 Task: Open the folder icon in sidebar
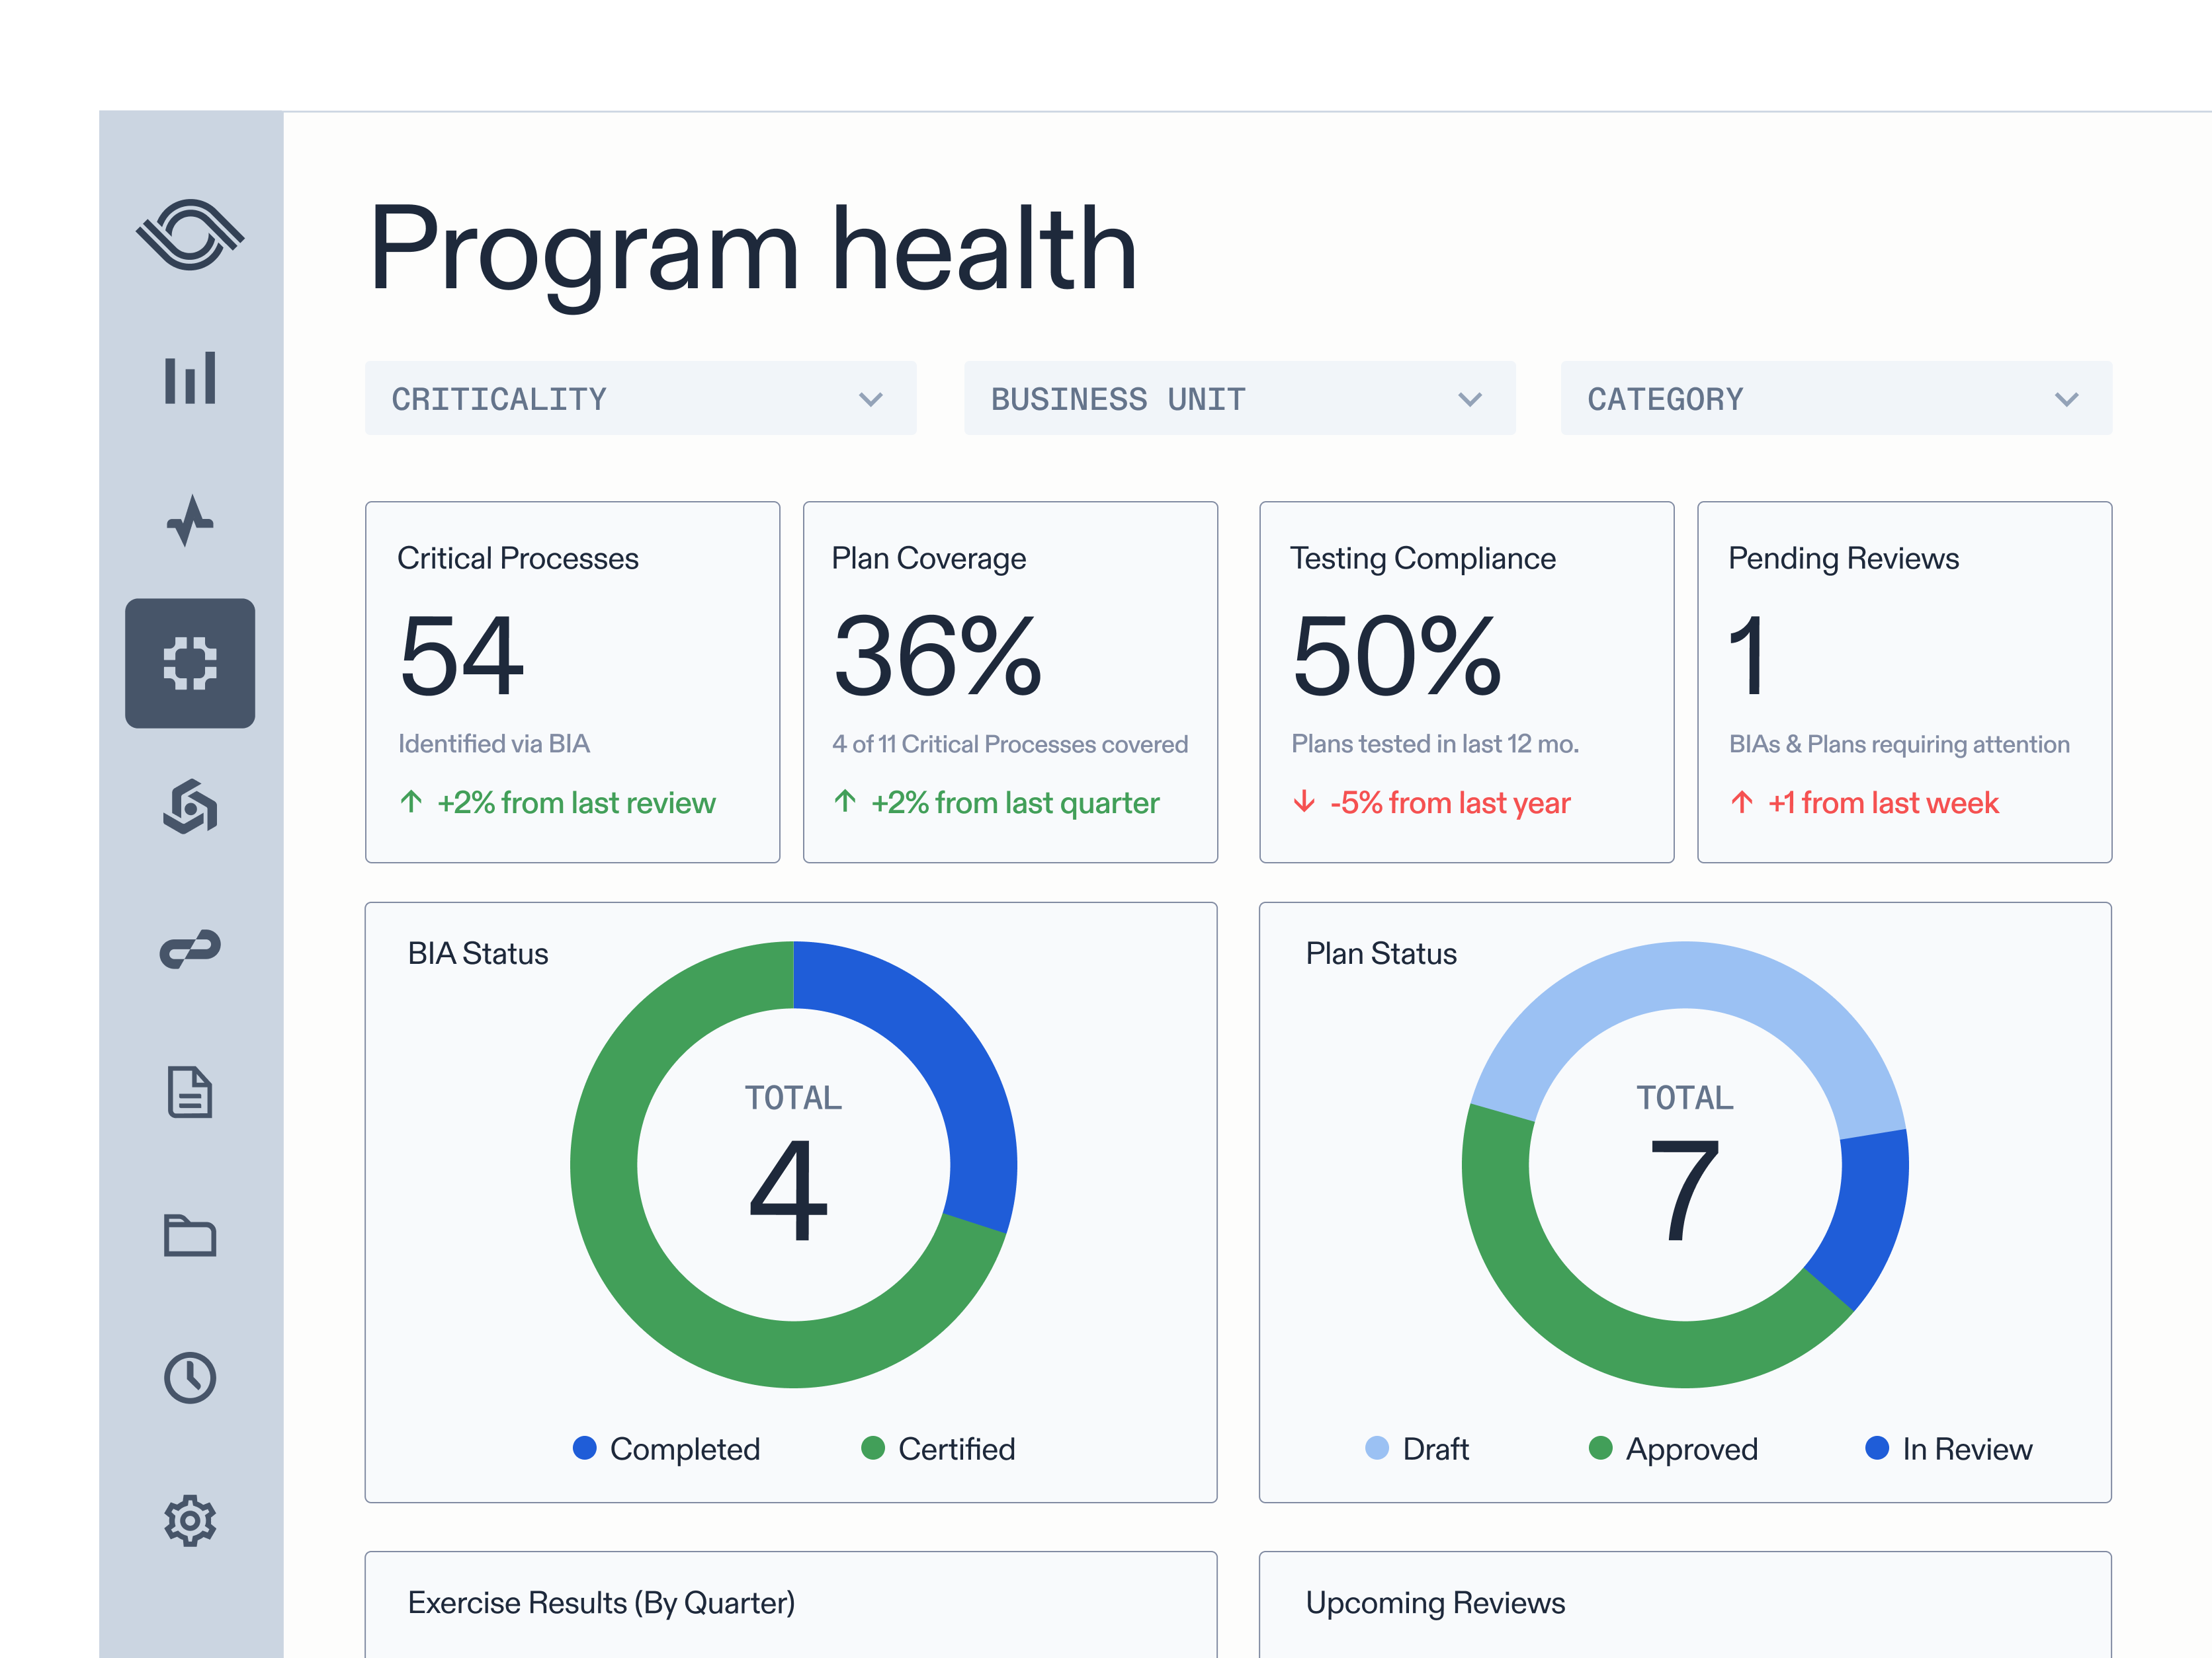pyautogui.click(x=190, y=1236)
